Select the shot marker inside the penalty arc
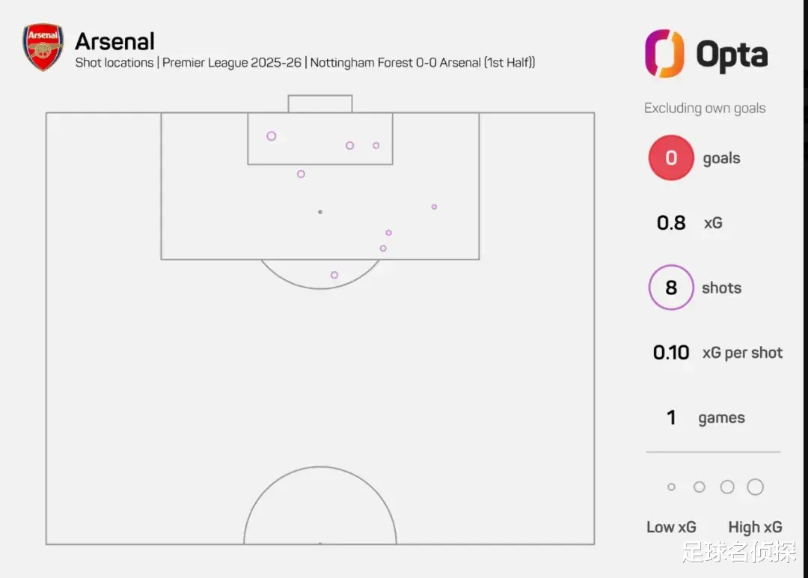This screenshot has height=578, width=808. 334,275
